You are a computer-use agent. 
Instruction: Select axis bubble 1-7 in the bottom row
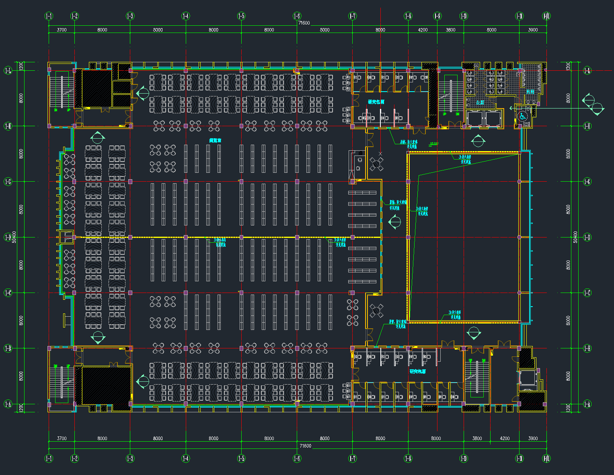[353, 458]
